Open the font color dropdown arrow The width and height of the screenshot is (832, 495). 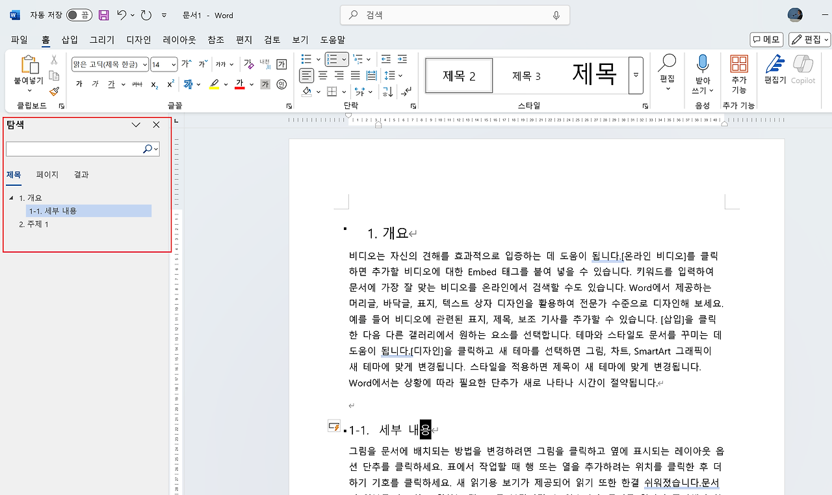[x=251, y=84]
